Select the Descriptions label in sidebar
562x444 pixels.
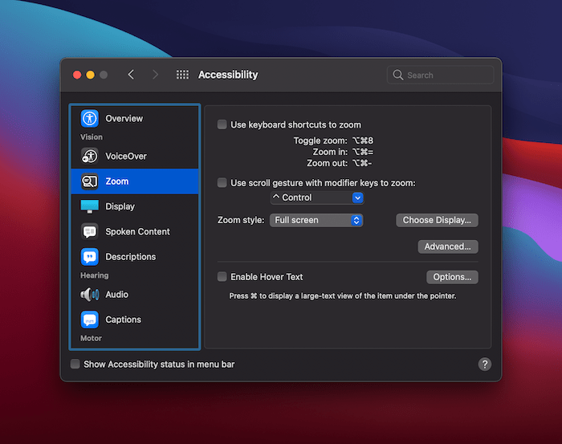coord(130,257)
